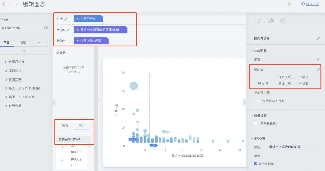Collapse the 数值设置 section
The image size is (325, 171).
(252, 116)
